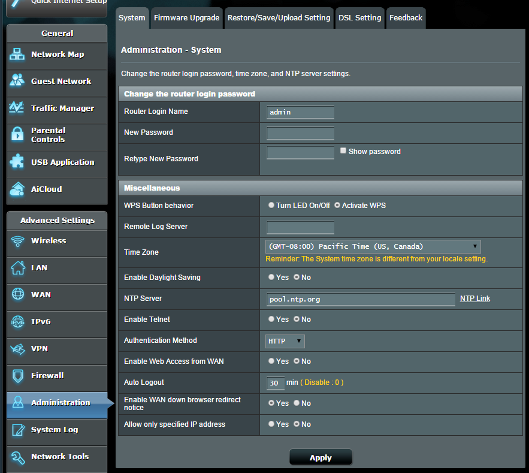Click the AiCloud house-cloud icon

click(17, 189)
